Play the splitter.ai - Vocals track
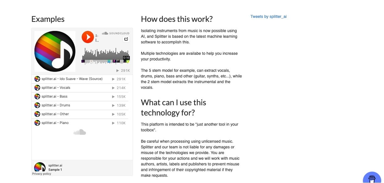Image resolution: width=384 pixels, height=183 pixels. [x=56, y=88]
